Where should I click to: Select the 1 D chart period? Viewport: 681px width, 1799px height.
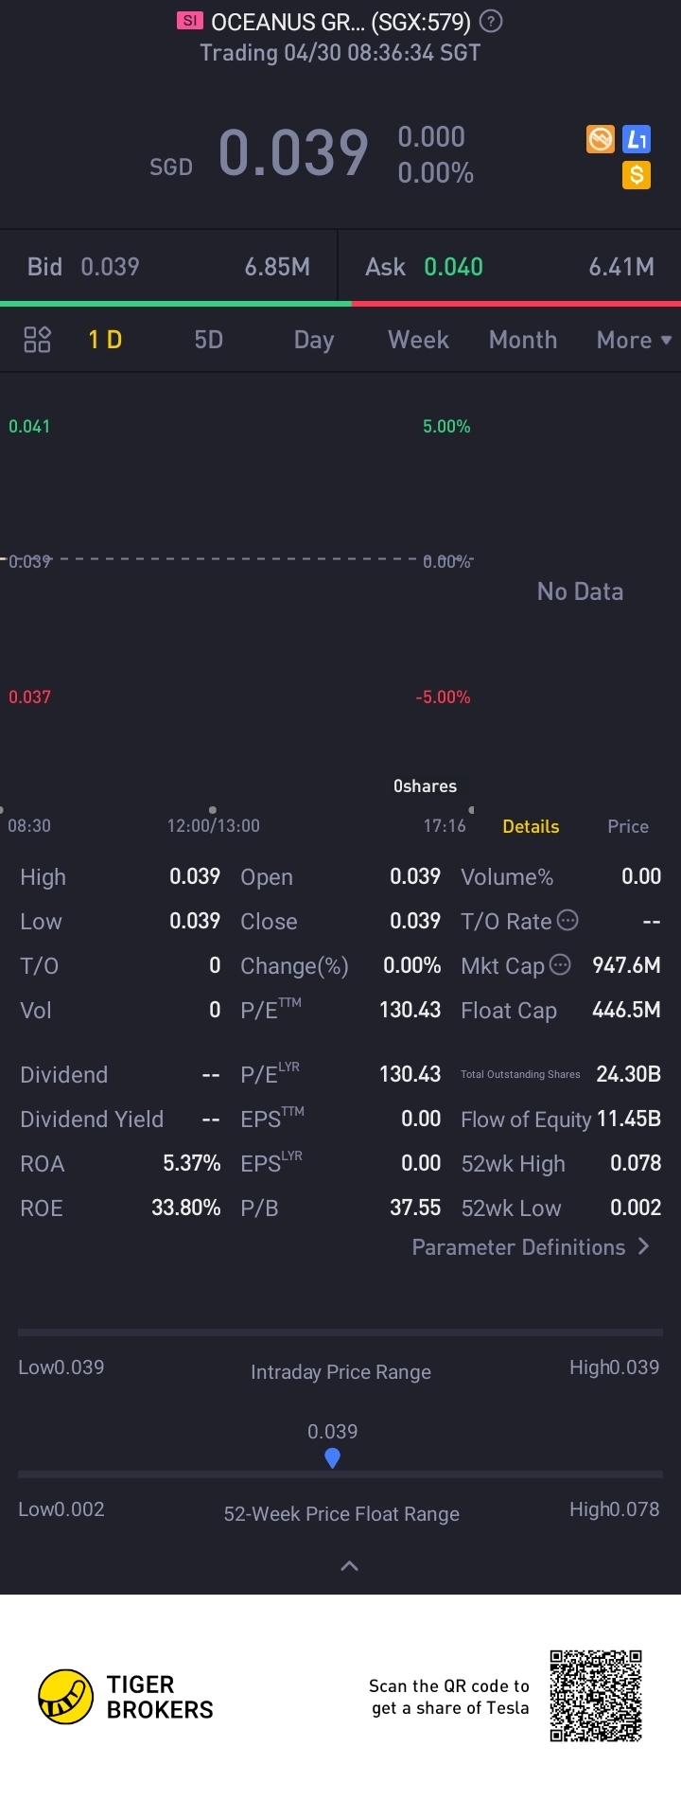(105, 340)
